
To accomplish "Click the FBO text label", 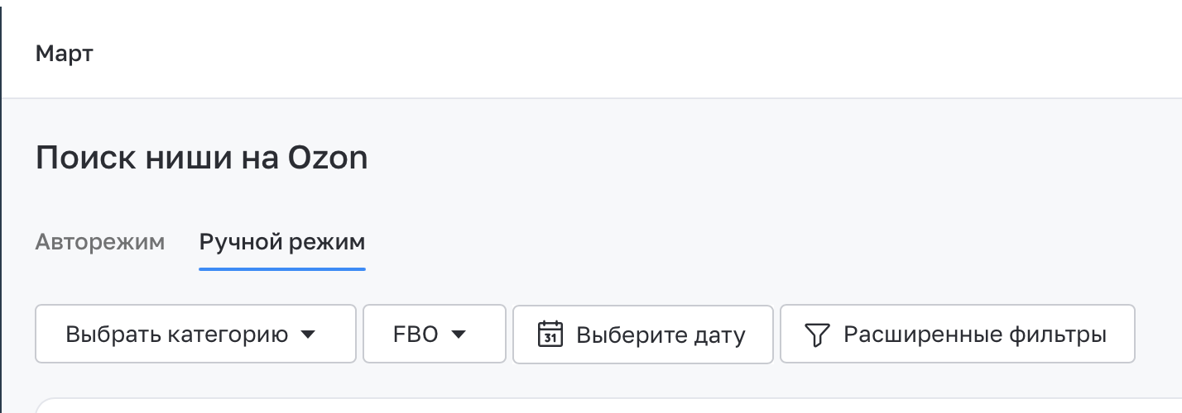I will pyautogui.click(x=416, y=335).
